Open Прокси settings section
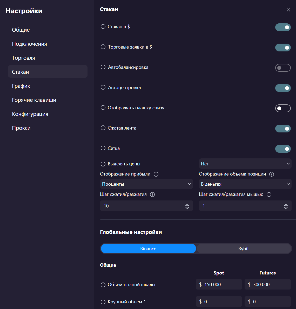 tap(48, 128)
